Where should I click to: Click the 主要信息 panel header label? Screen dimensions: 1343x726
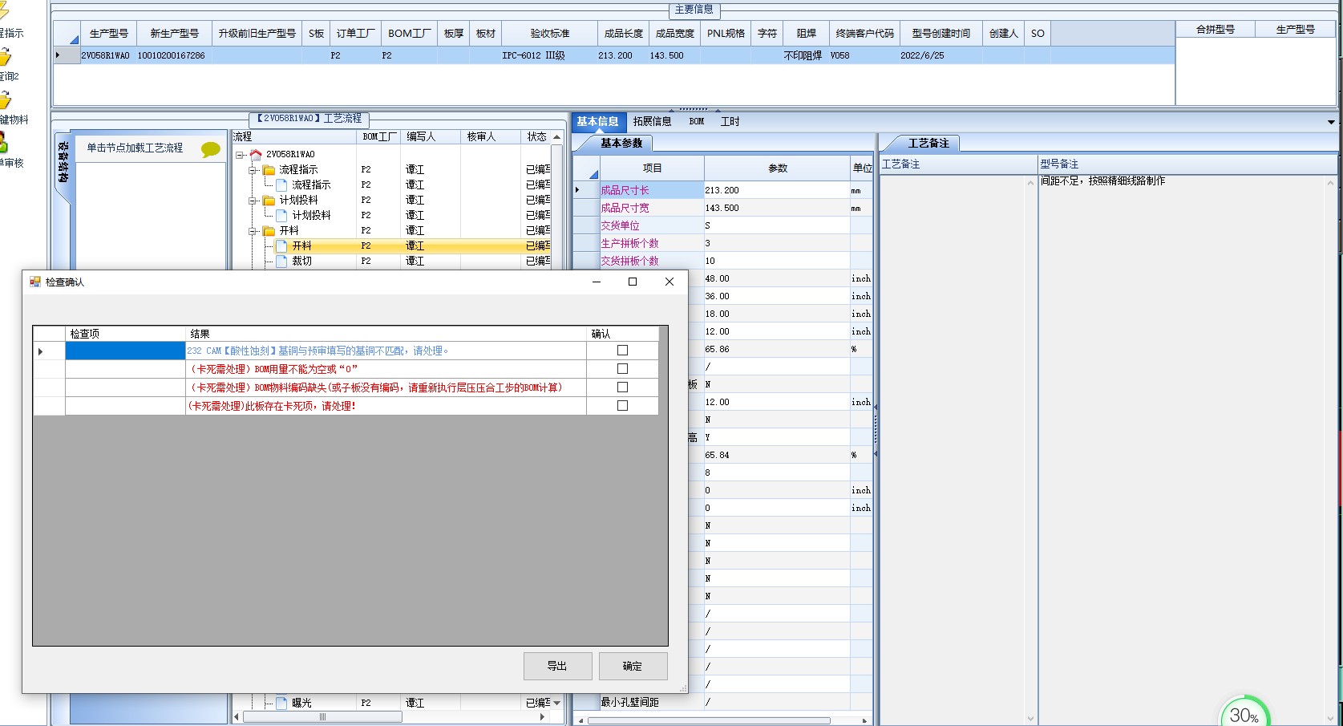pyautogui.click(x=694, y=10)
